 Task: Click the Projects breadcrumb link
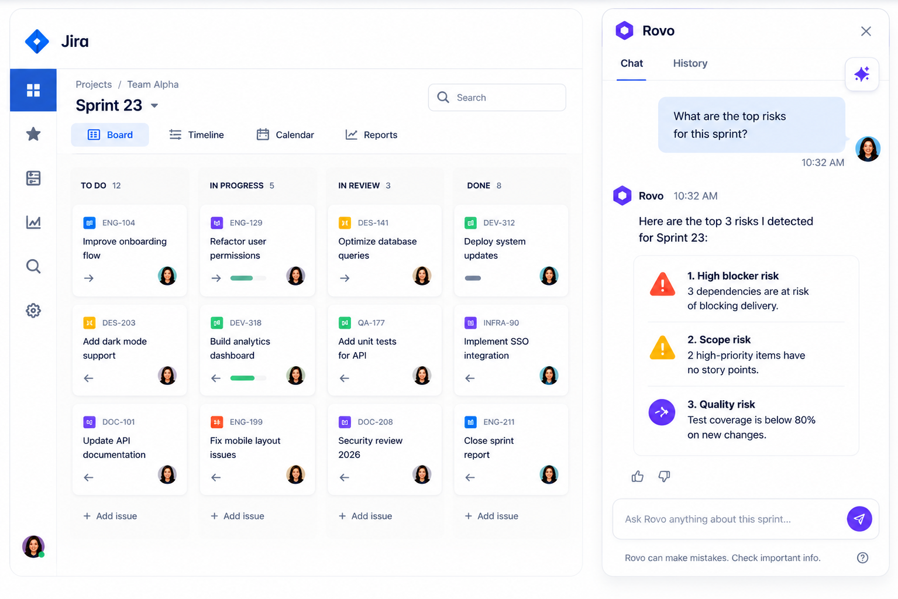[x=94, y=85]
